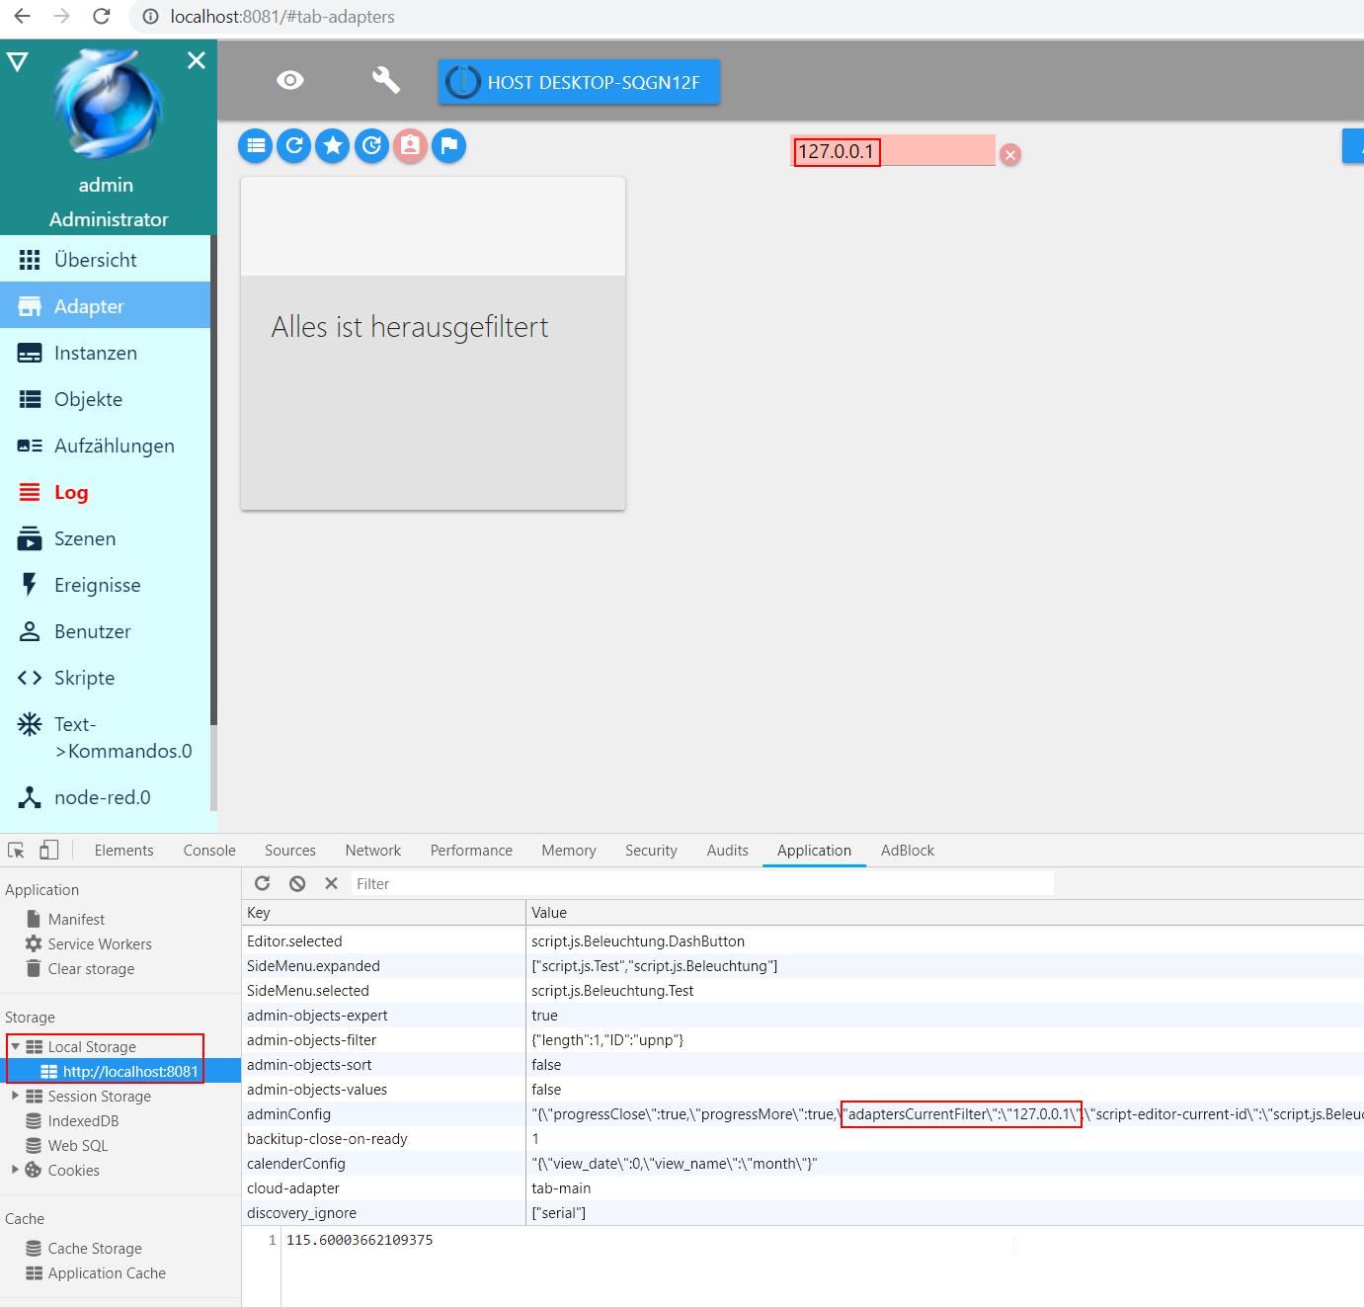Open Ereignisse in side menu
Viewport: 1364px width, 1307px height.
click(105, 585)
